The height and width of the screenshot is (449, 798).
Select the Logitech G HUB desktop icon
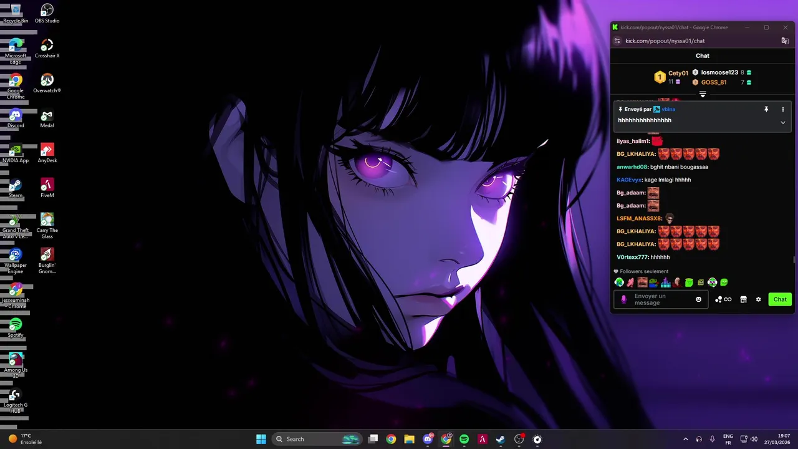(x=16, y=400)
